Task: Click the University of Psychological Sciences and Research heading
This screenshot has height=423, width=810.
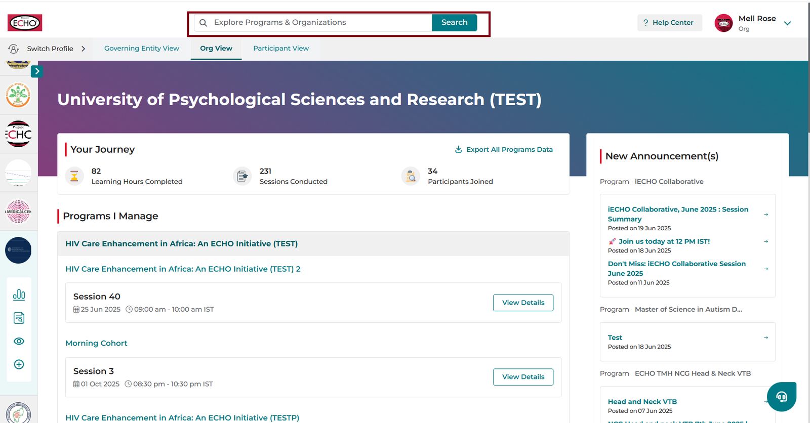Action: tap(299, 100)
